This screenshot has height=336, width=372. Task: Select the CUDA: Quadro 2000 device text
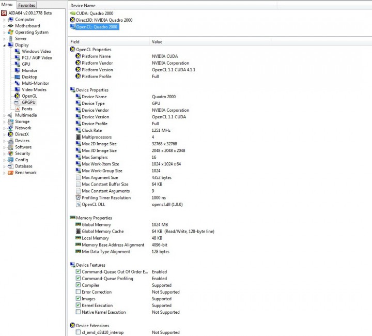coord(95,13)
